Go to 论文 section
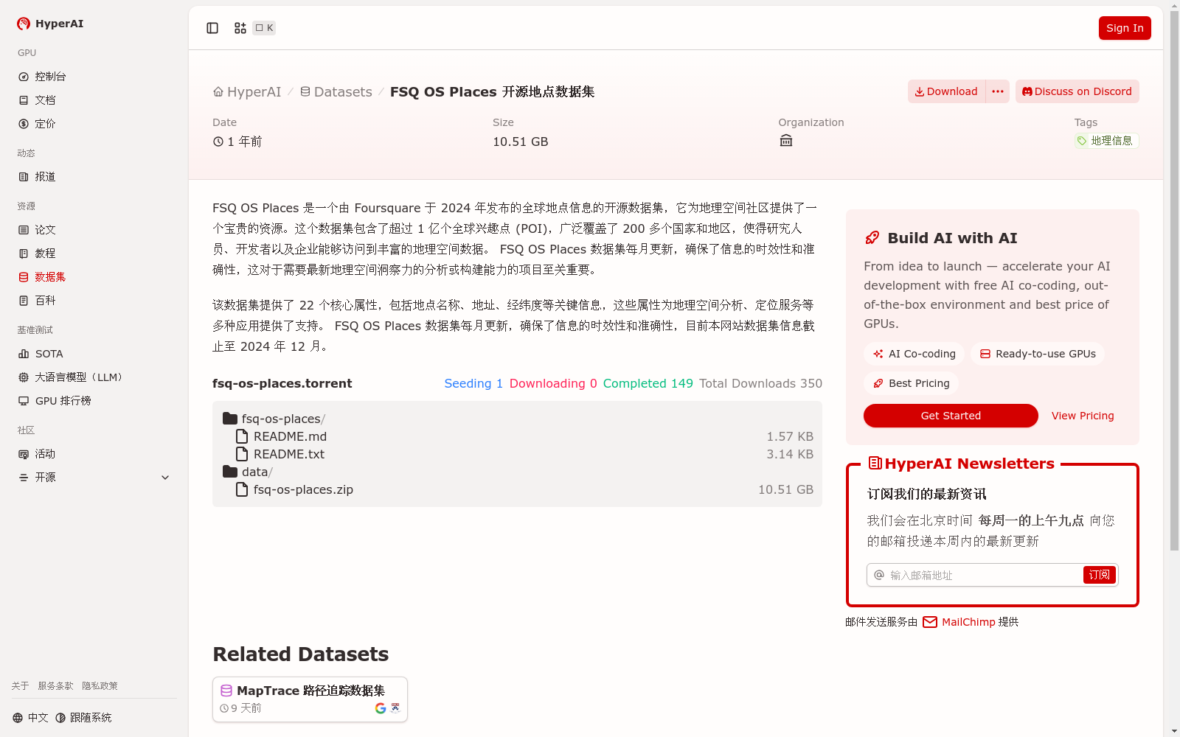Viewport: 1180px width, 737px height. point(94,230)
